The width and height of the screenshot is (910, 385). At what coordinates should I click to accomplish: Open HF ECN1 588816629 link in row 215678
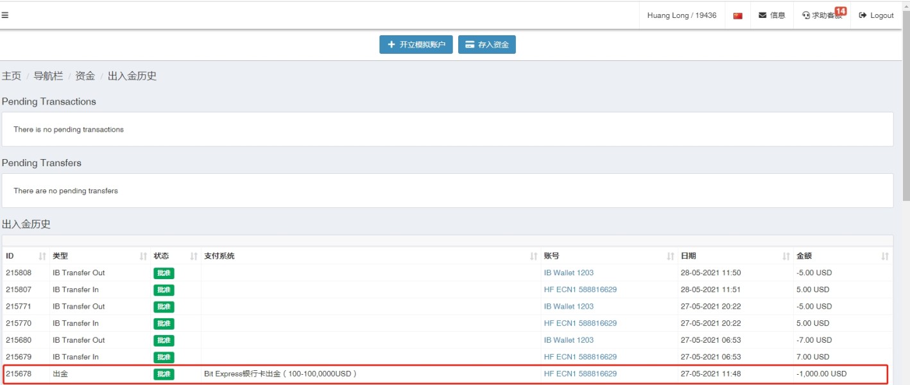(x=580, y=373)
